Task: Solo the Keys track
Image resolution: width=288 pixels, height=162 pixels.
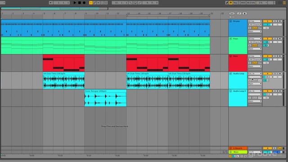Action: [x=275, y=39]
